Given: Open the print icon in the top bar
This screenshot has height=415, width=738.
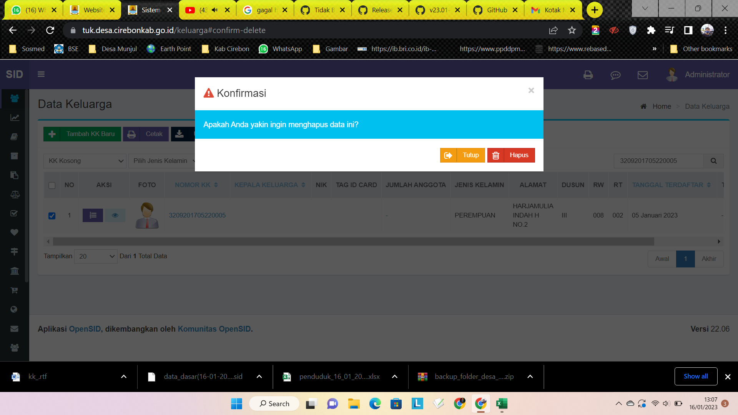Looking at the screenshot, I should [x=588, y=75].
